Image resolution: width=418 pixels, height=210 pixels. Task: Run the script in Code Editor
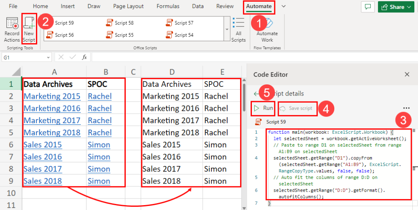tap(263, 108)
